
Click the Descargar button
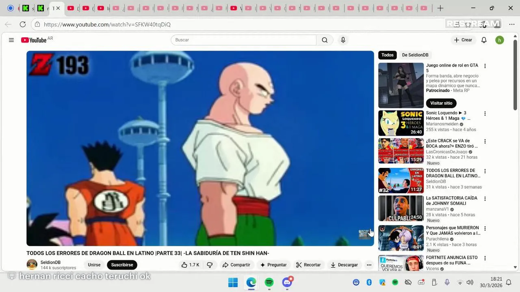pos(344,265)
